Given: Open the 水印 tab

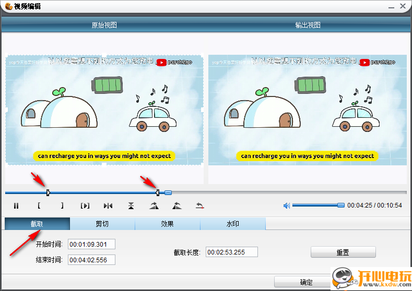Looking at the screenshot, I should [233, 224].
